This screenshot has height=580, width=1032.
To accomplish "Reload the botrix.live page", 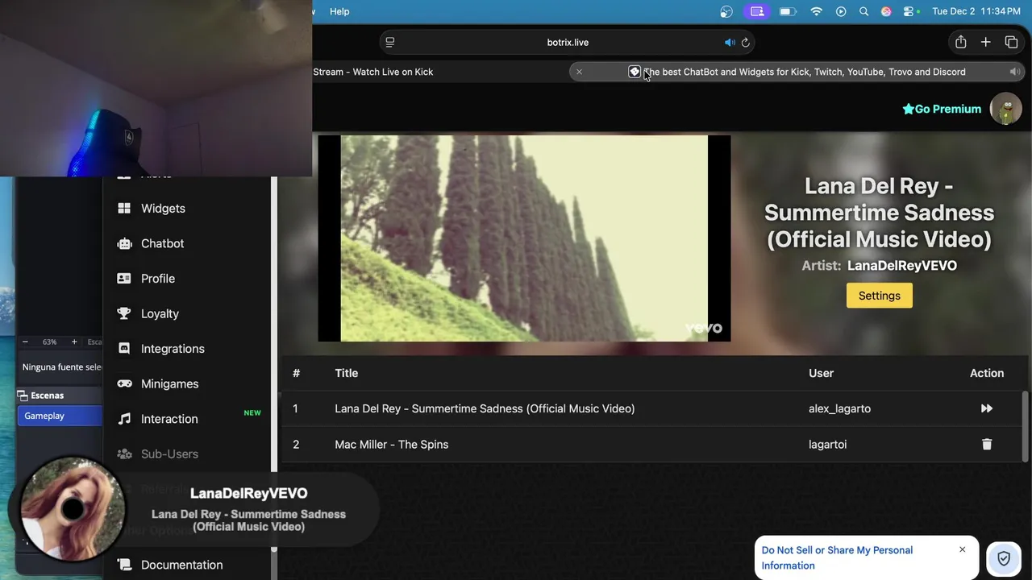I will [746, 43].
